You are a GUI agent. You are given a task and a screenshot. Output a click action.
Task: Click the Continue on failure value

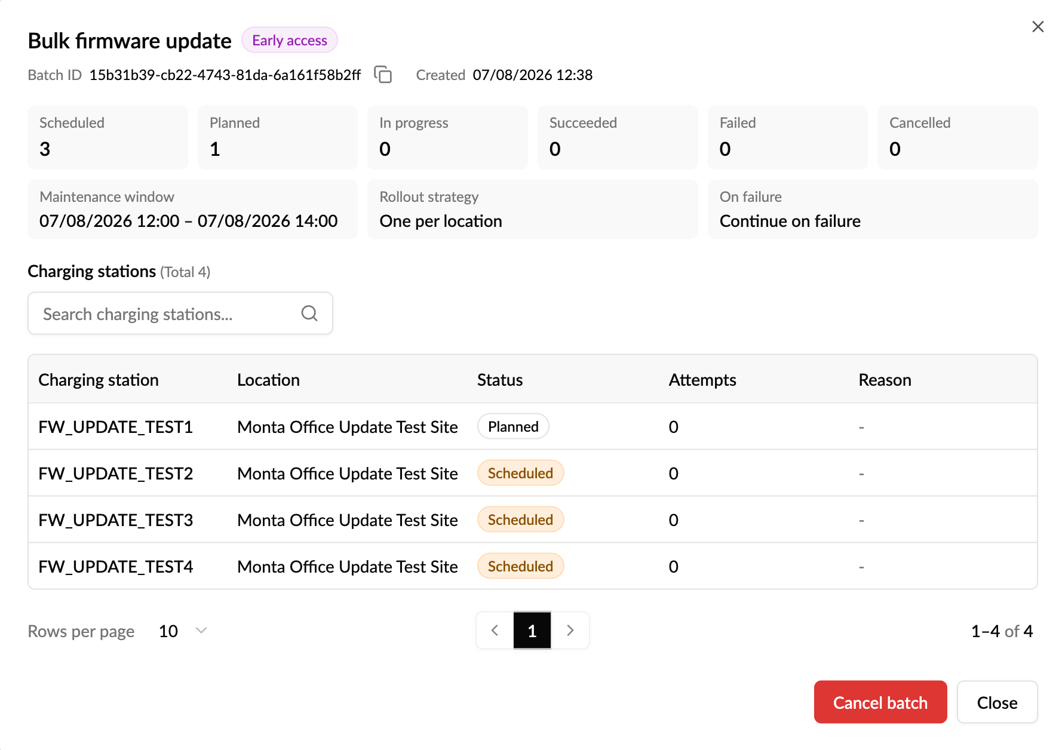[790, 221]
